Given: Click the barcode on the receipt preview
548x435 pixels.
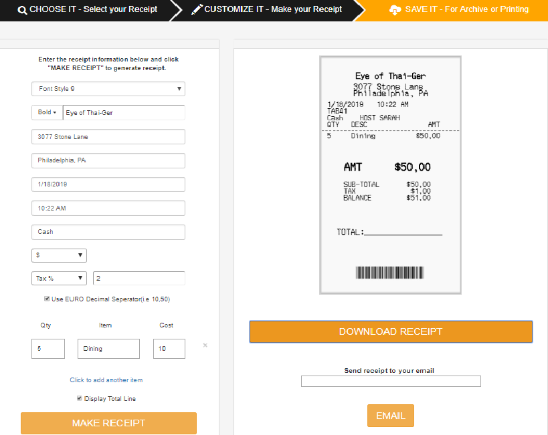Looking at the screenshot, I should [389, 273].
